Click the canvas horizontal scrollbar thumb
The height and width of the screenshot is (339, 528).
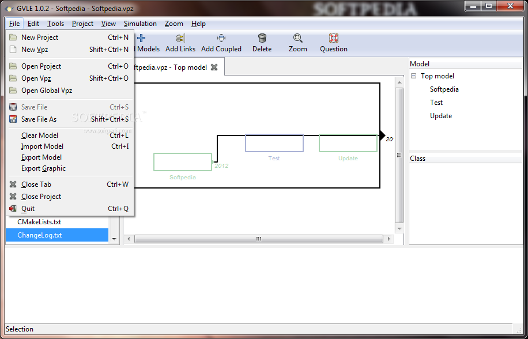[x=259, y=239]
